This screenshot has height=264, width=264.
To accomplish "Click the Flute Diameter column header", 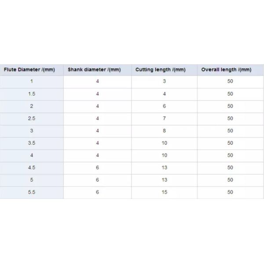I will pyautogui.click(x=29, y=70).
